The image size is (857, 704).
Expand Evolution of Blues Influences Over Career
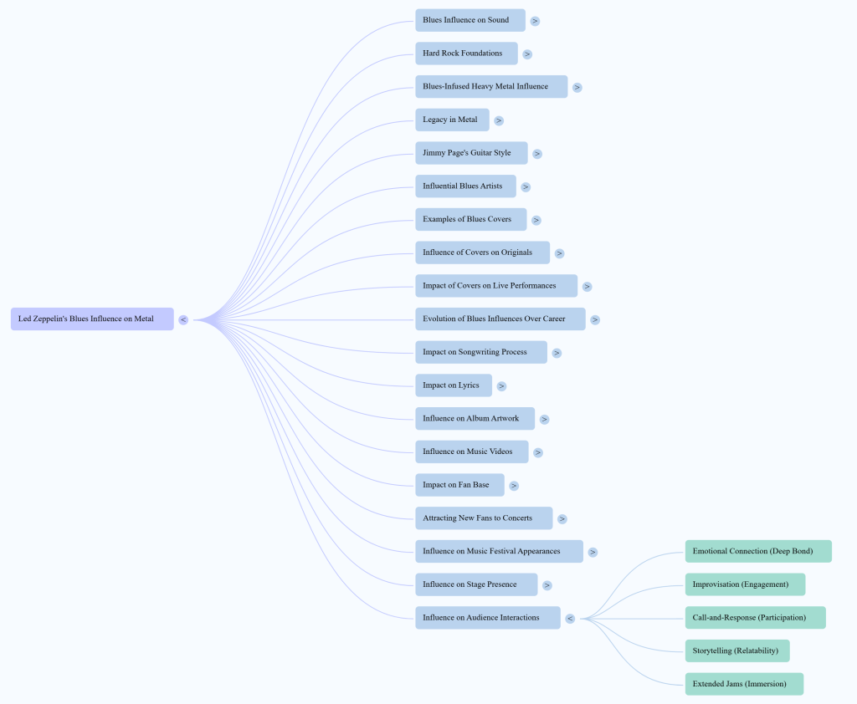(595, 320)
